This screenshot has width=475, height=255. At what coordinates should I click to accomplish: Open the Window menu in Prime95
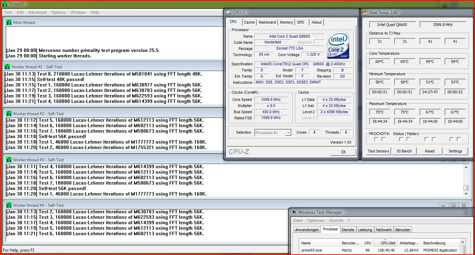point(78,12)
